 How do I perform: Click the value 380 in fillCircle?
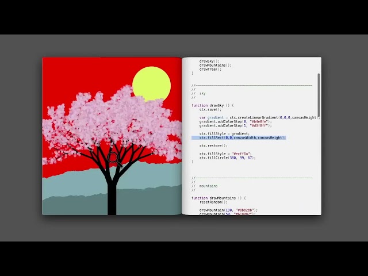click(232, 158)
